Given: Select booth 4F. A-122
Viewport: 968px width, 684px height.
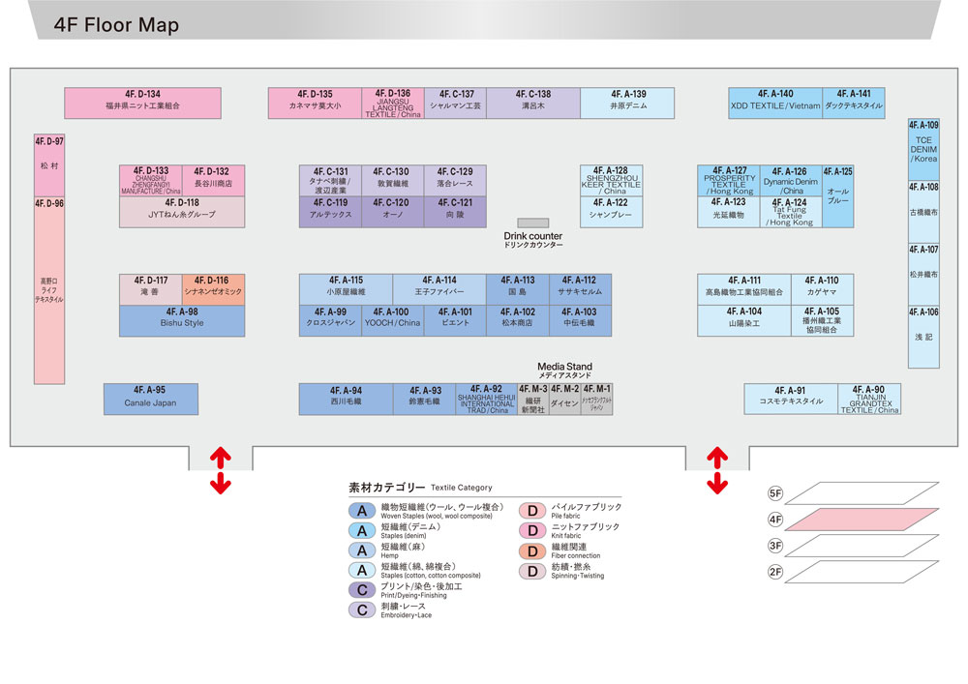Looking at the screenshot, I should [x=611, y=212].
